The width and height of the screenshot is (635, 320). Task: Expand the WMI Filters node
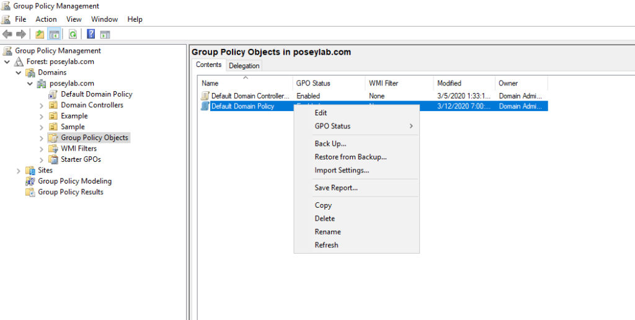pyautogui.click(x=42, y=149)
